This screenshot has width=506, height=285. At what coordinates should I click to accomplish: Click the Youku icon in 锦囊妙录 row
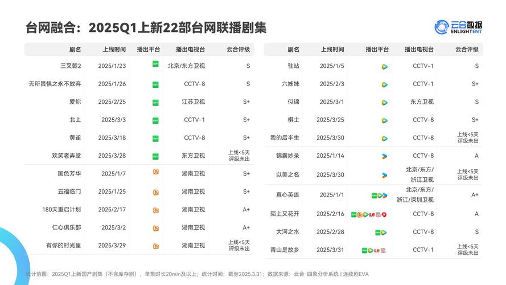[384, 156]
